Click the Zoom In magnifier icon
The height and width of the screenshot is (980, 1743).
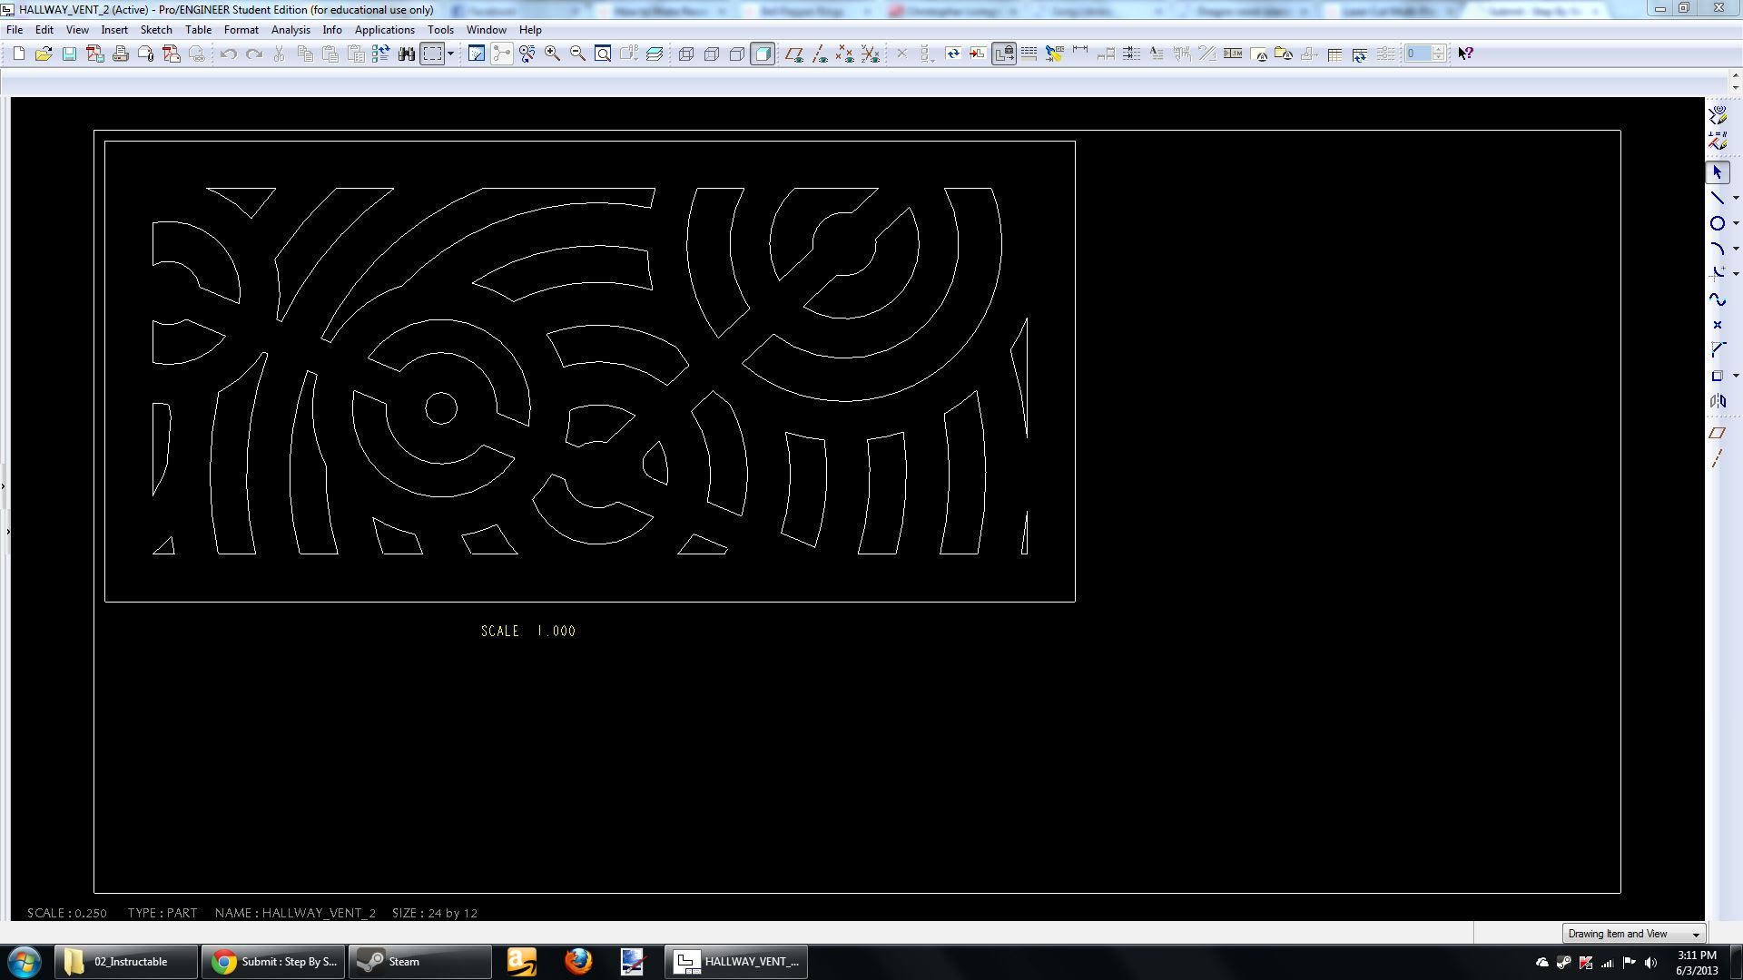[552, 54]
